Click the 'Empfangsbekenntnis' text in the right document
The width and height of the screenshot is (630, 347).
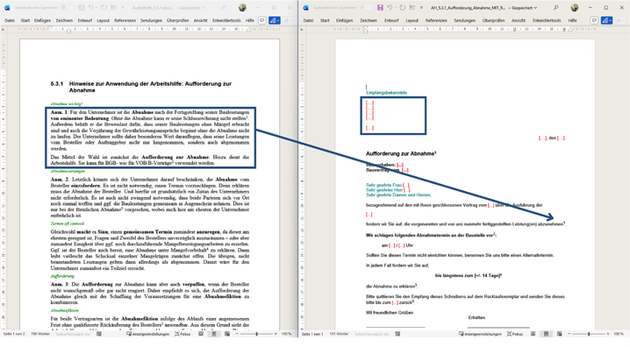[x=386, y=93]
